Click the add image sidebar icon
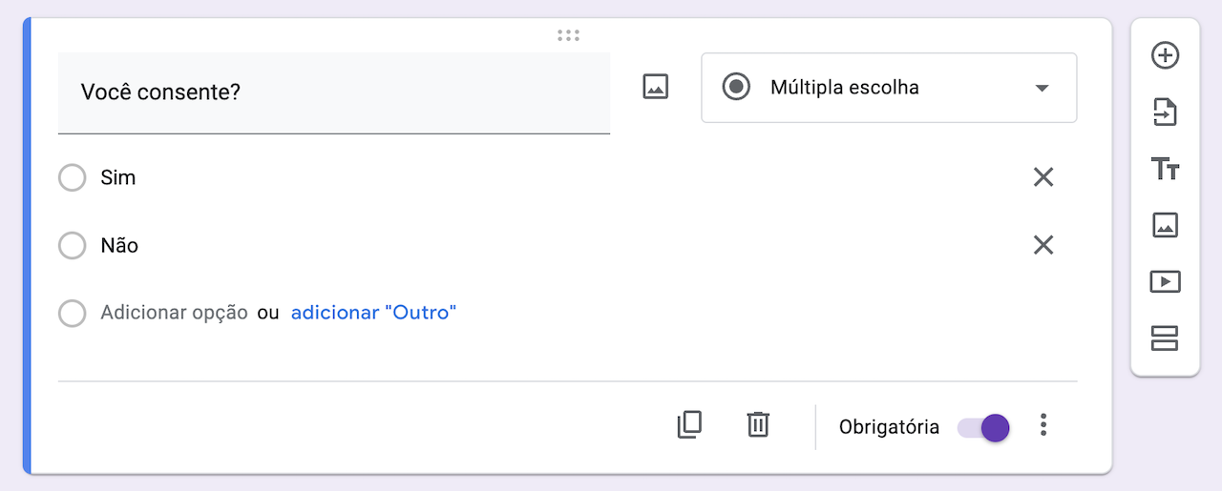 coord(1165,225)
